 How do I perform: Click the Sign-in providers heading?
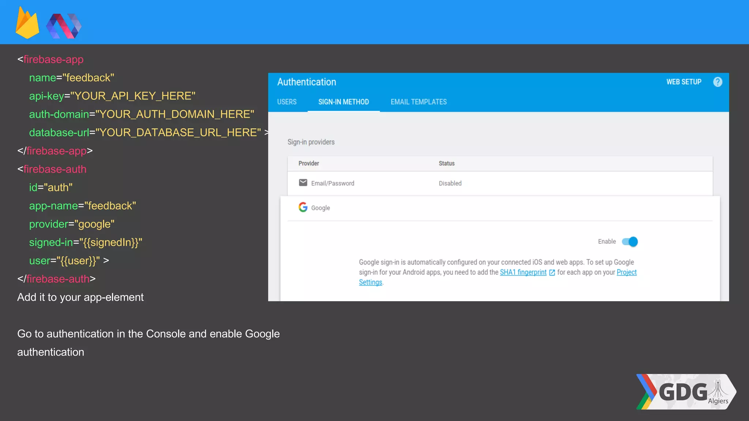click(311, 142)
